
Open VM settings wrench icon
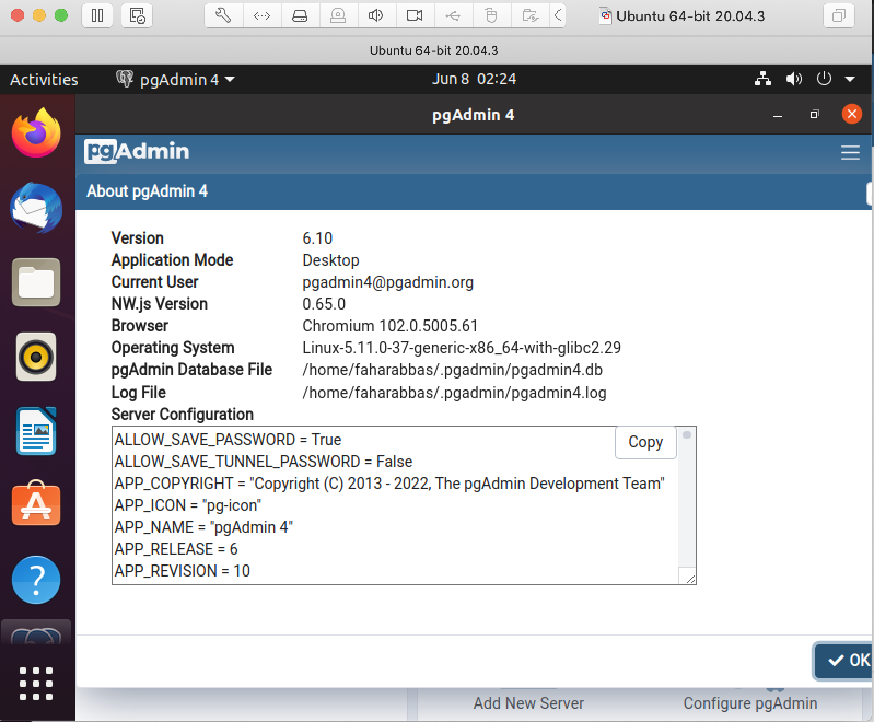(x=223, y=15)
